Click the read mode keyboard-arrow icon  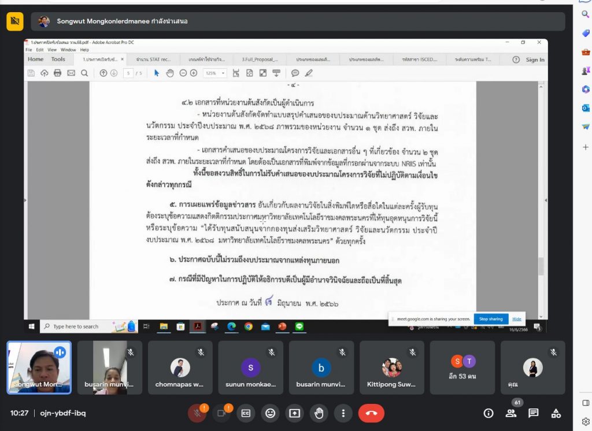(x=276, y=73)
